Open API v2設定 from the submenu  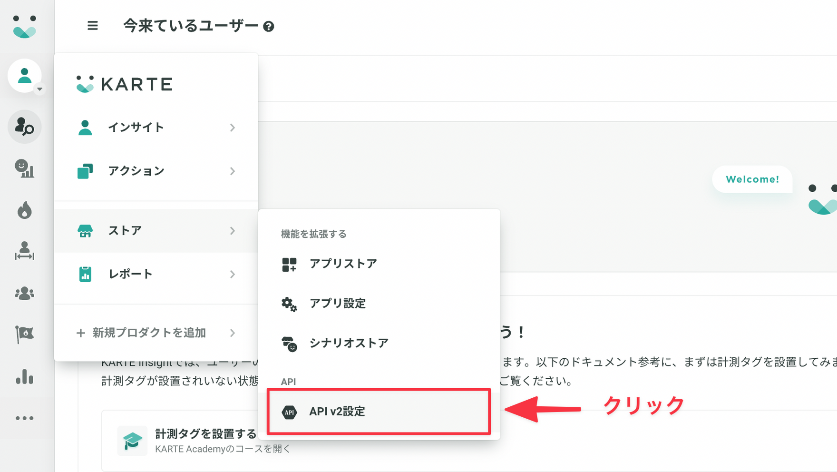click(379, 412)
